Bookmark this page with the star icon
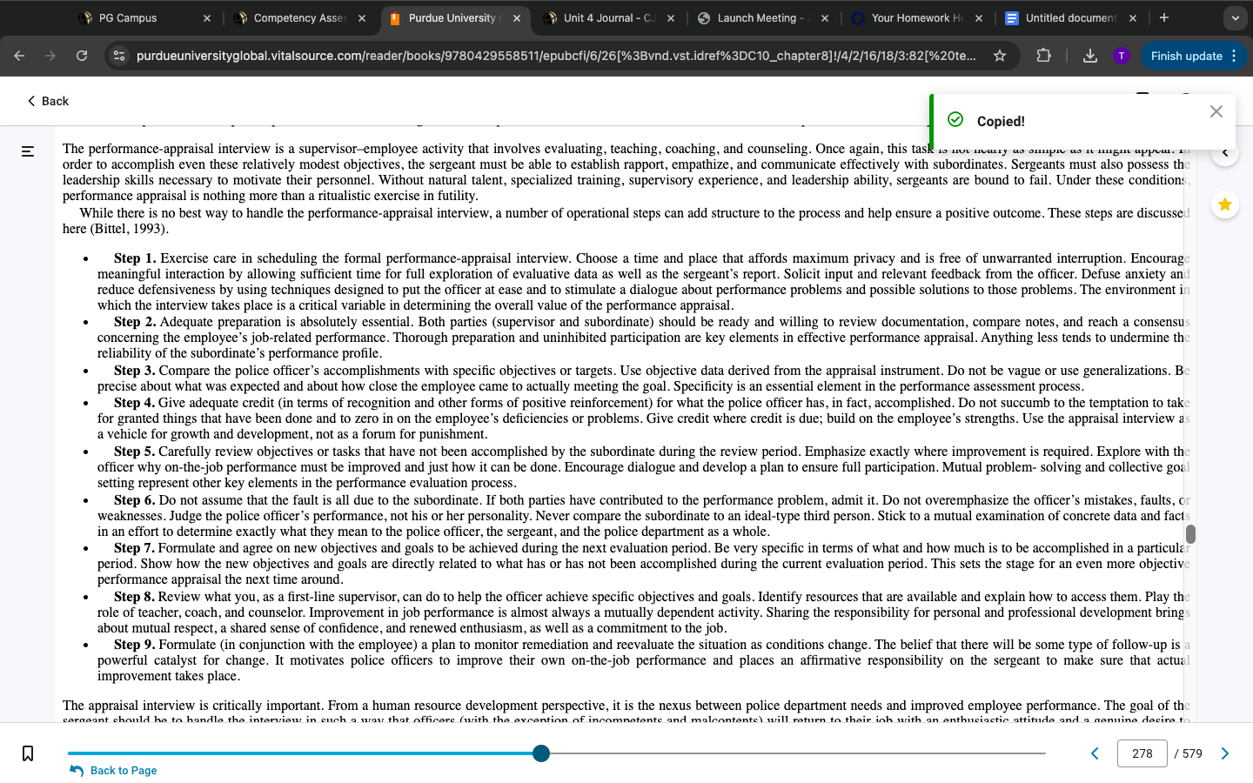Viewport: 1253px width, 783px height. [x=1000, y=56]
